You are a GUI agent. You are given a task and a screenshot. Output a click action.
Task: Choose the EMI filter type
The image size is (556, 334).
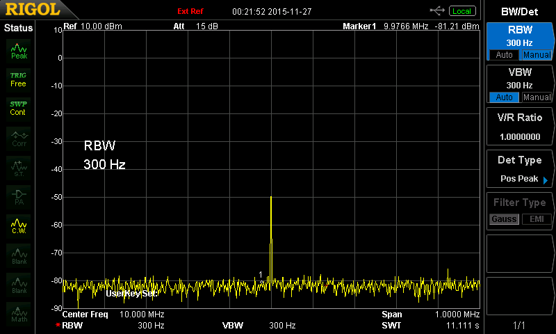pyautogui.click(x=537, y=219)
